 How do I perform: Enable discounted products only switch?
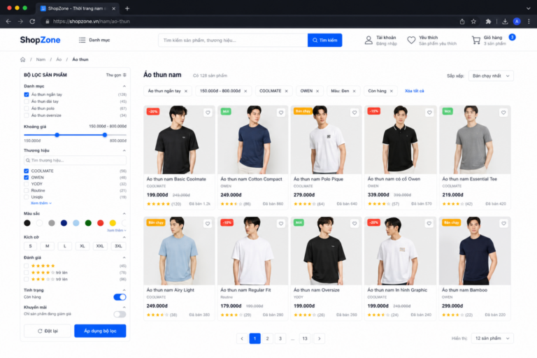click(120, 314)
